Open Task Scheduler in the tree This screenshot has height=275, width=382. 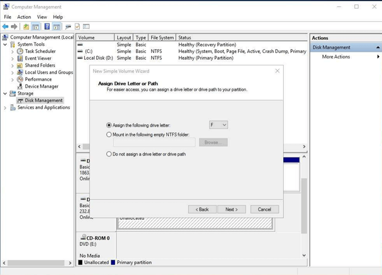point(40,51)
